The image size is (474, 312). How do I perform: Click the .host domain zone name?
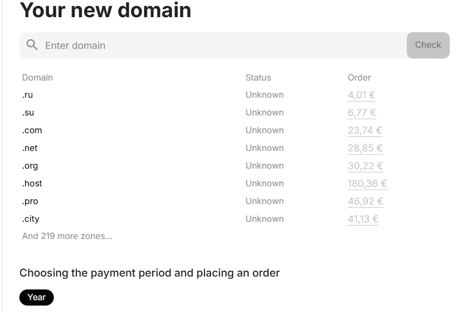click(32, 184)
